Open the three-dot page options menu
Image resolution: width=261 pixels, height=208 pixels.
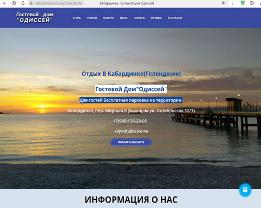232,3
